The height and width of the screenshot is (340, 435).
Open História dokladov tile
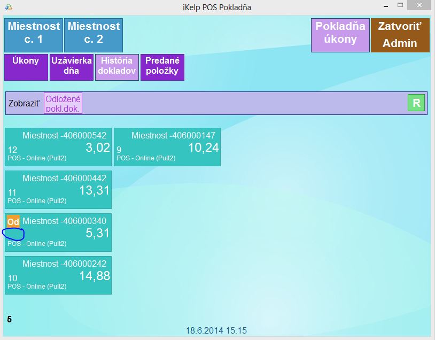pyautogui.click(x=117, y=67)
